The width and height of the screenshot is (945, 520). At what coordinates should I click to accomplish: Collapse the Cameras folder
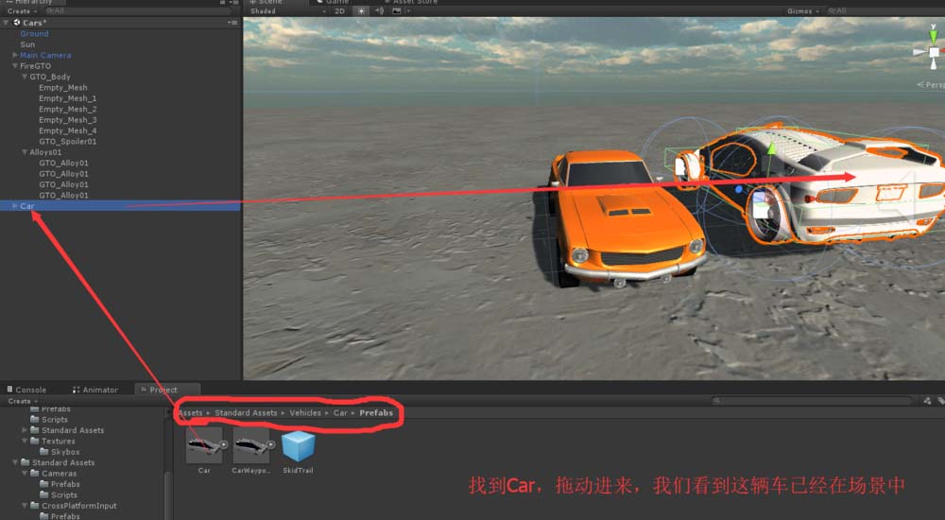25,474
